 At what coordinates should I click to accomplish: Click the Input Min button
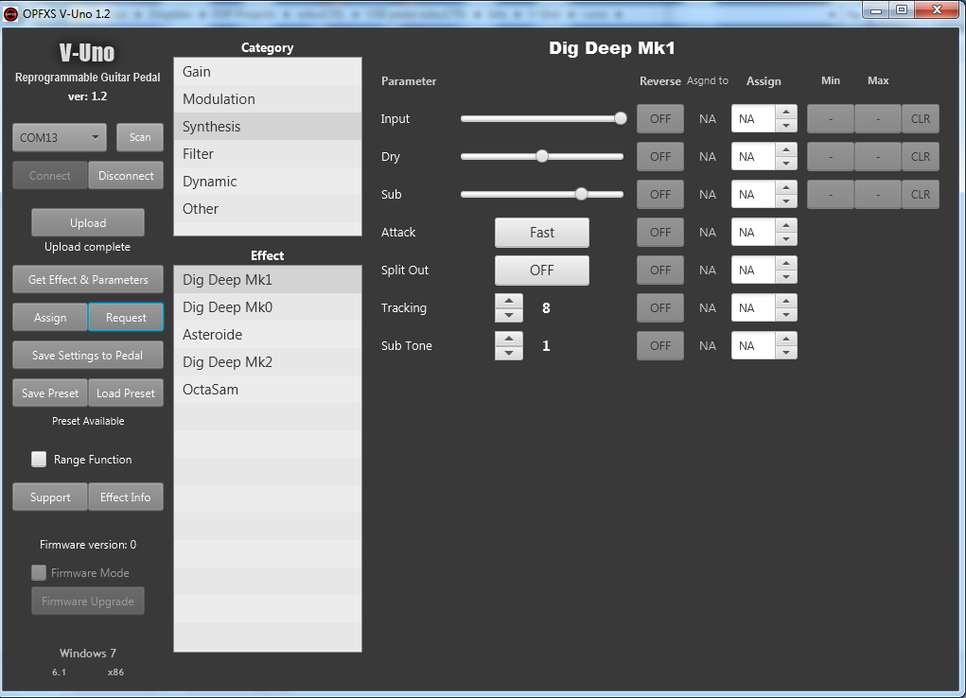click(x=831, y=119)
